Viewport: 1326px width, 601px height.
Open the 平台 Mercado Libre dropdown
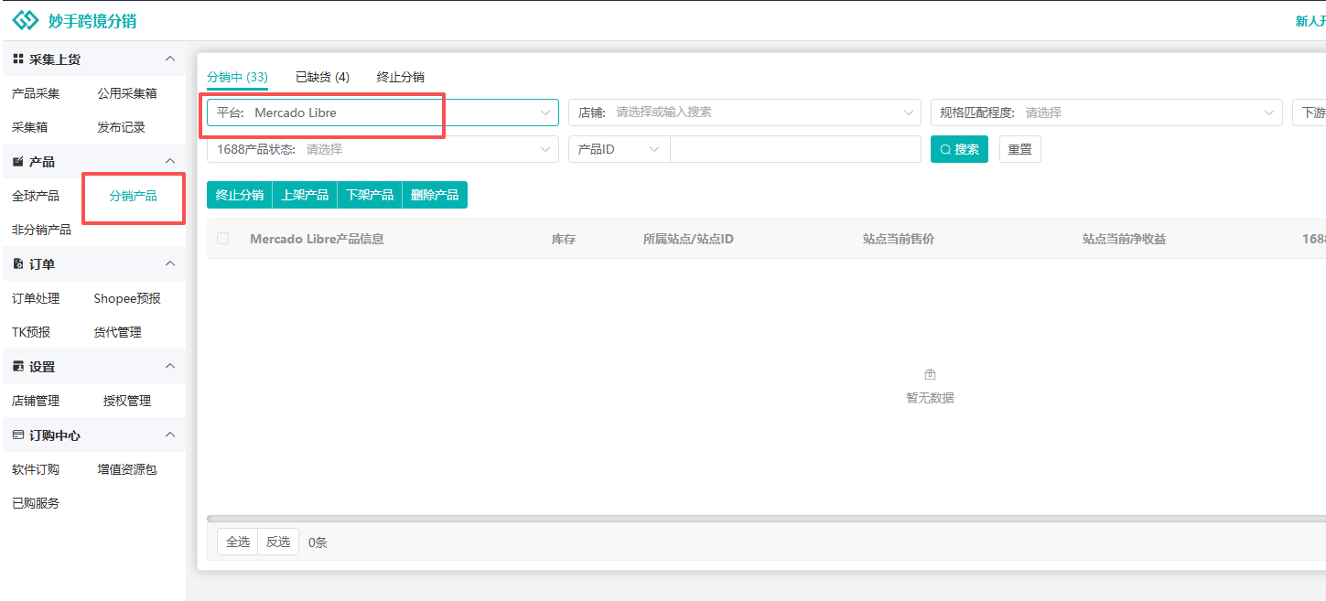(383, 113)
